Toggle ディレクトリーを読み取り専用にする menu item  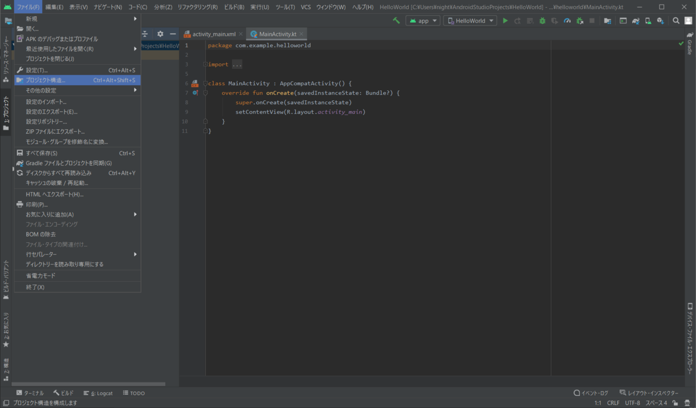[78, 264]
